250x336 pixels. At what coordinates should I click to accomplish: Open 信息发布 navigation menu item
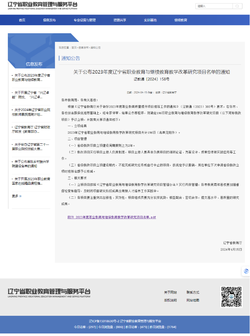click(49, 20)
